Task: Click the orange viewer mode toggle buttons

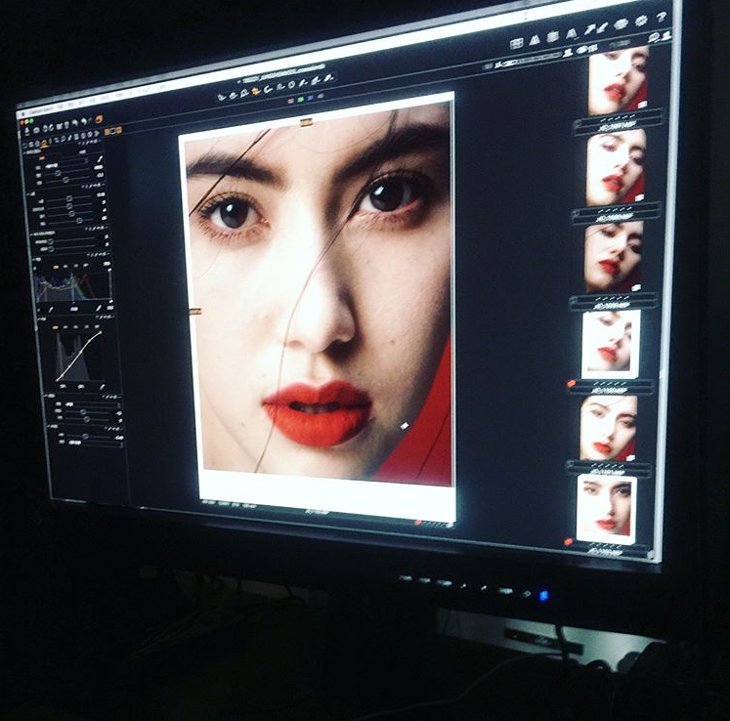Action: 112,131
